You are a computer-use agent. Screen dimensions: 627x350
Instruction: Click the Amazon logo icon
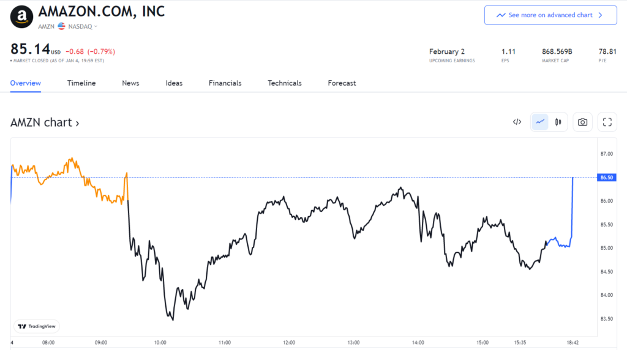point(22,16)
